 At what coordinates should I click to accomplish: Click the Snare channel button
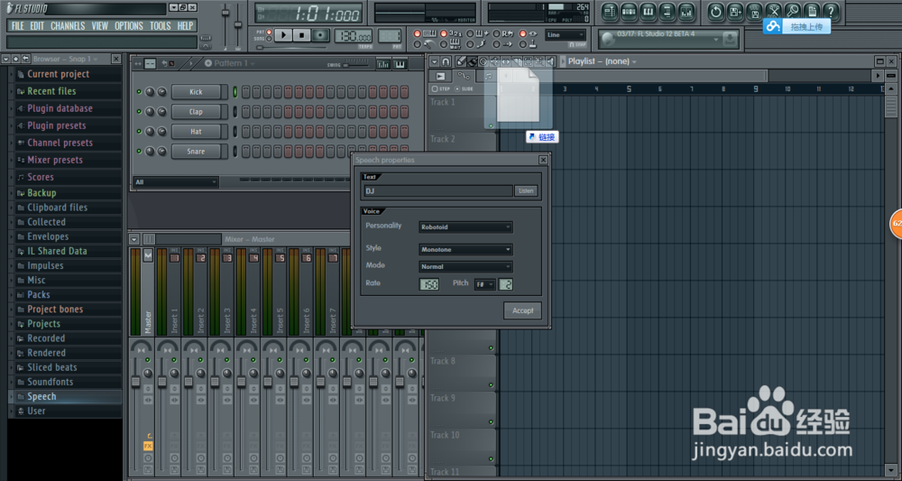(x=196, y=152)
